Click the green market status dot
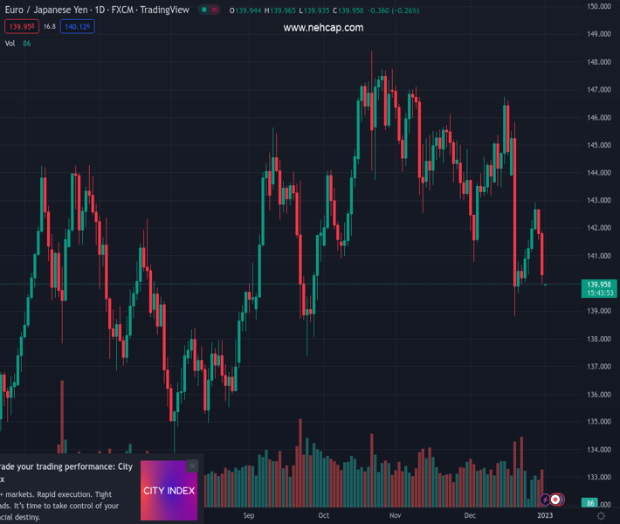The height and width of the screenshot is (524, 620). pyautogui.click(x=204, y=10)
